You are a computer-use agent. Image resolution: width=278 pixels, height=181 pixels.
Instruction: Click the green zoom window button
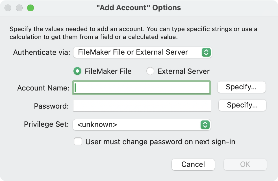(x=30, y=8)
